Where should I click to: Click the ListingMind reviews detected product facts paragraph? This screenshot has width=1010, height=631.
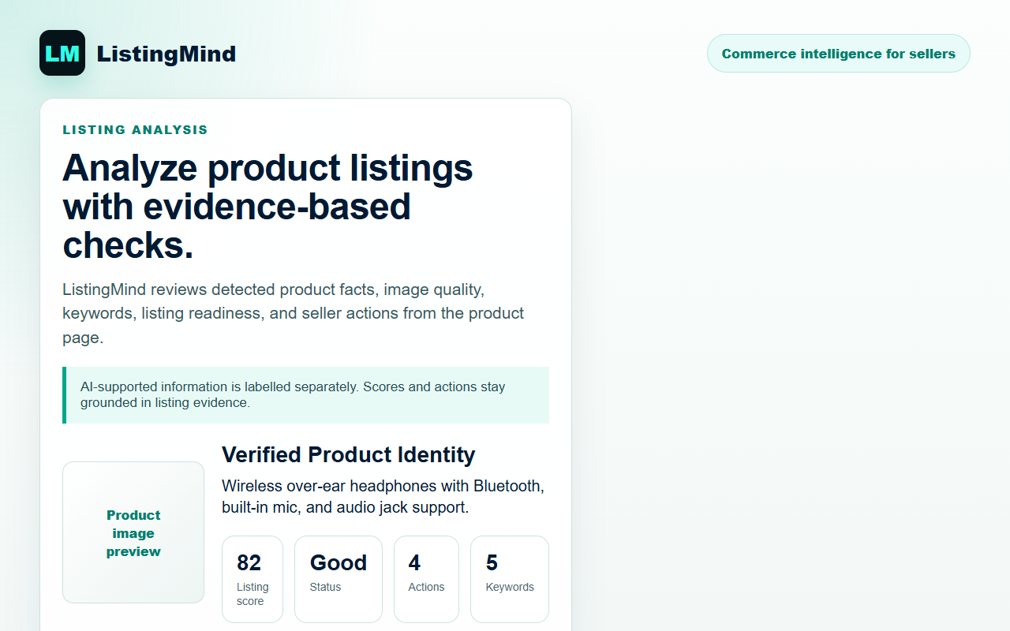click(294, 313)
